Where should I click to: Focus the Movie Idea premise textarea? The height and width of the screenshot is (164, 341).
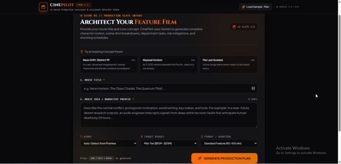tap(169, 115)
